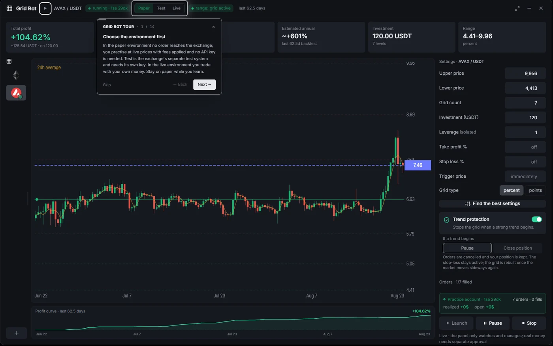Turn off the Trend protection switch
Screen dimensions: 553x346
coord(536,220)
